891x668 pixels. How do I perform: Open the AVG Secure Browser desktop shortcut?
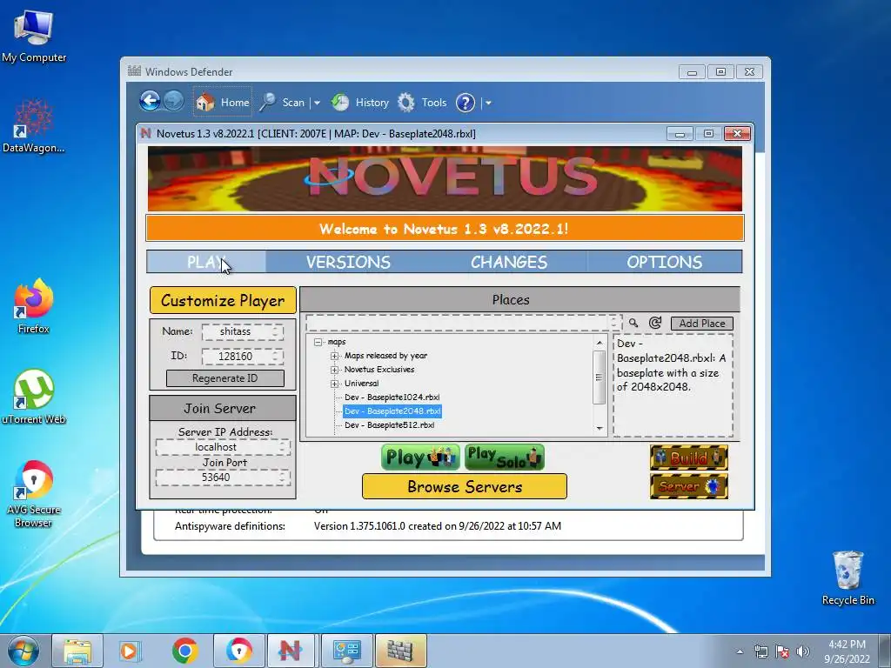pos(34,494)
